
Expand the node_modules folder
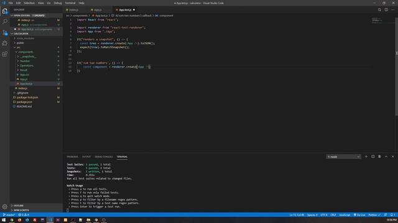tap(36, 38)
